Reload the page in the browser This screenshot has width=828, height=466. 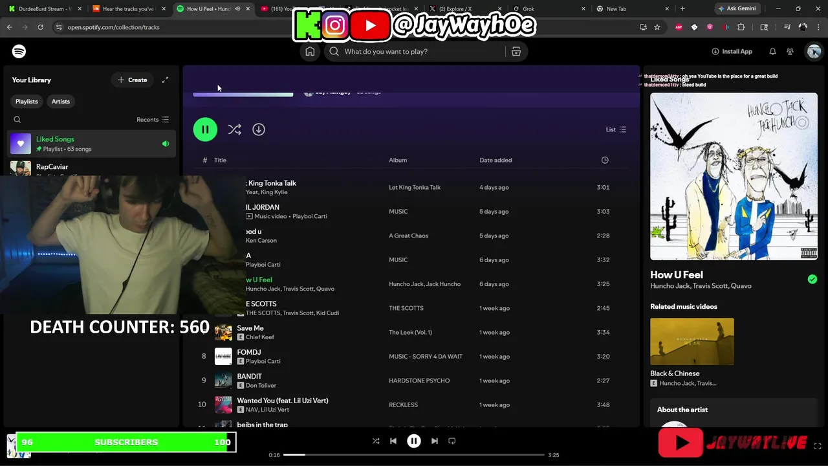[40, 27]
